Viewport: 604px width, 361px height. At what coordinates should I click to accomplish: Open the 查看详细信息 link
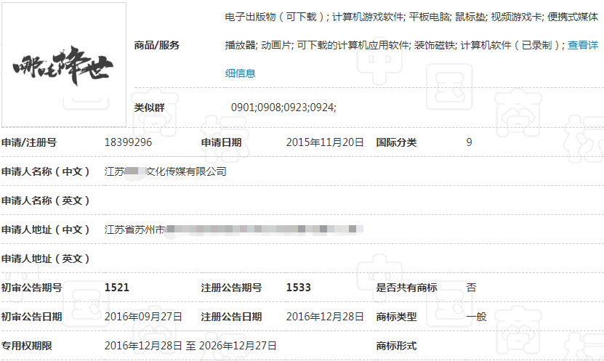tap(583, 45)
